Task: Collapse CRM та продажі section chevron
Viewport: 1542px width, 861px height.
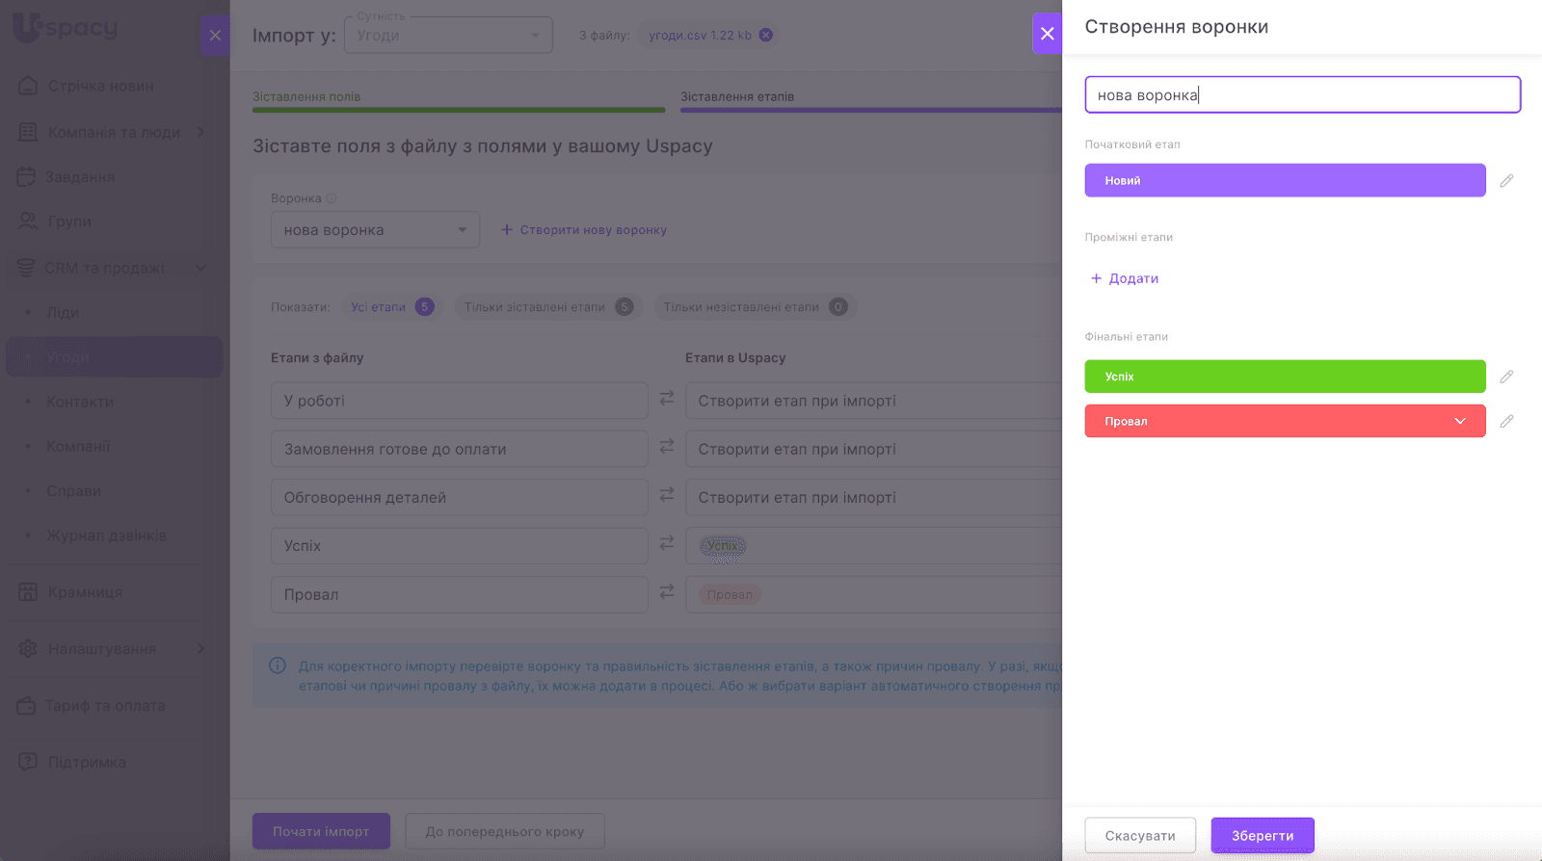Action: pos(201,268)
